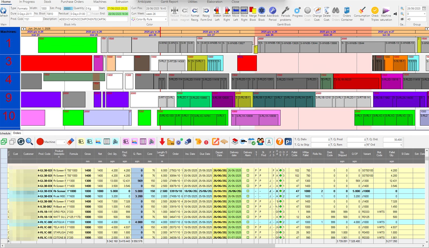Open the Extrusion ribbon tab
The width and height of the screenshot is (429, 248).
point(122,2)
